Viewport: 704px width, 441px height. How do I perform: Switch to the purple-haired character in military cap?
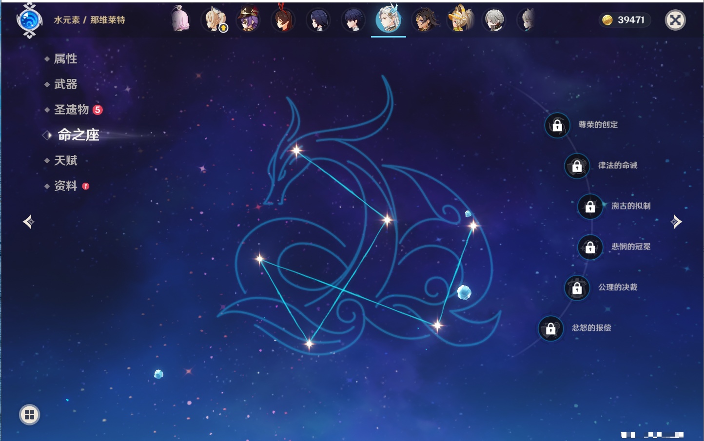click(248, 19)
